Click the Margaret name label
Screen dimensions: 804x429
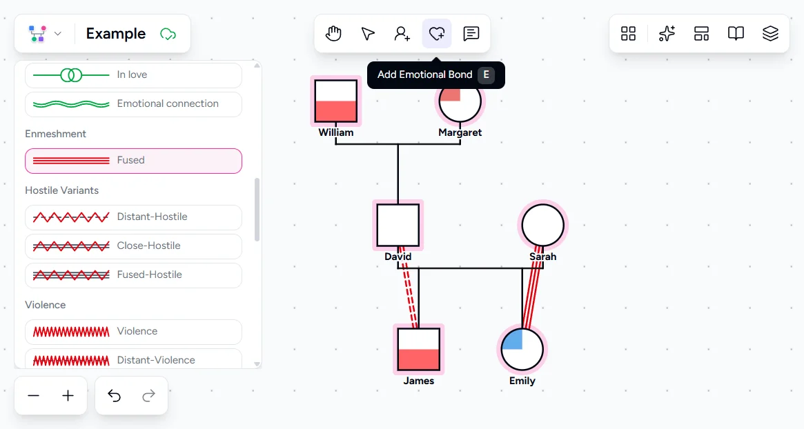tap(460, 132)
